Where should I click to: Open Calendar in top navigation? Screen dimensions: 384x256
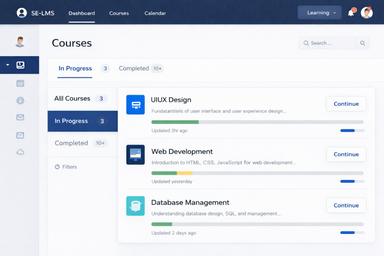155,13
